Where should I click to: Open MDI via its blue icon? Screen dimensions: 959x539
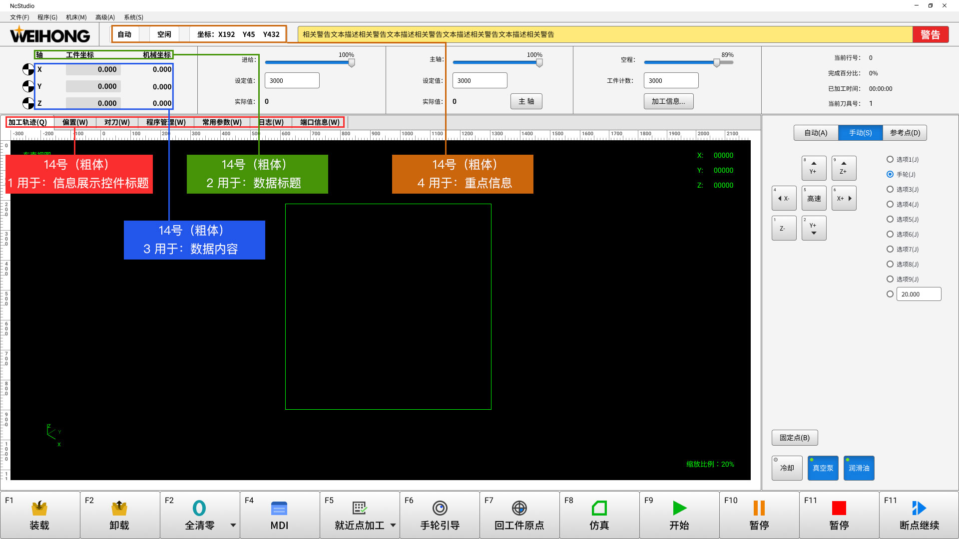[x=279, y=508]
